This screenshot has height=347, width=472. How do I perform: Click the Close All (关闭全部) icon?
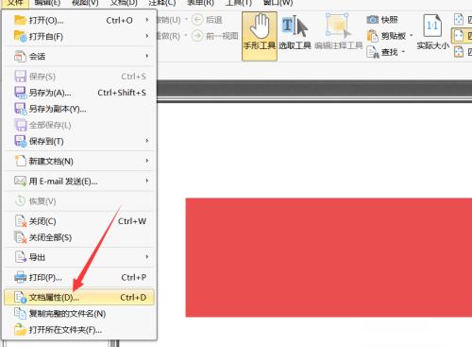pos(21,237)
